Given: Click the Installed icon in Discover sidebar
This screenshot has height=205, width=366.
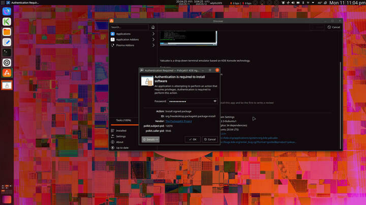Looking at the screenshot, I should [113, 131].
